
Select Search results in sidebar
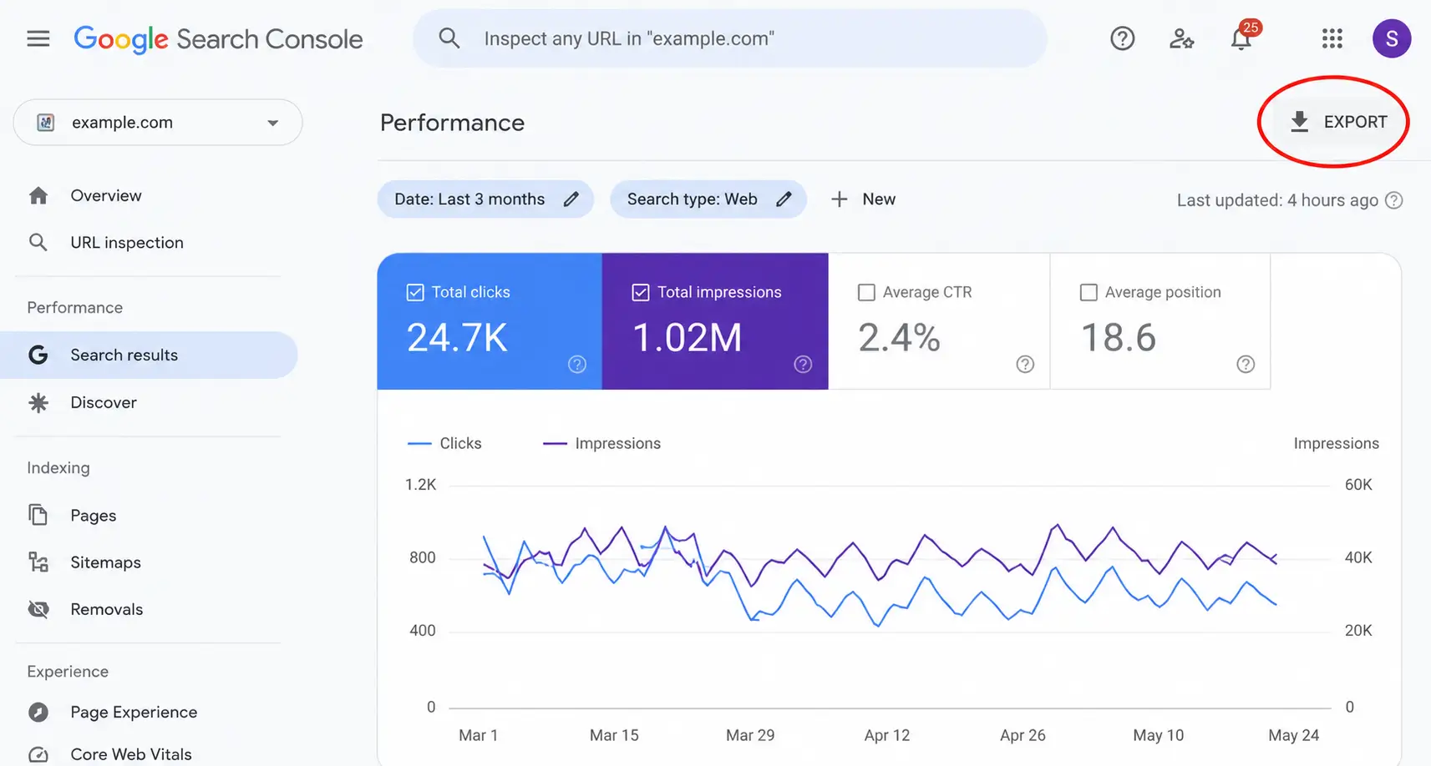[x=149, y=355]
